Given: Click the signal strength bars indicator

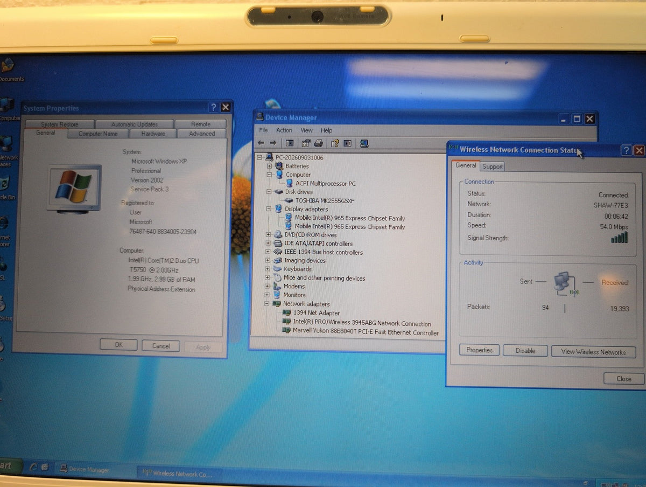Looking at the screenshot, I should pyautogui.click(x=620, y=238).
